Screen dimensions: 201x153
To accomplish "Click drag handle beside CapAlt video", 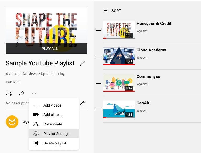I will (98, 109).
